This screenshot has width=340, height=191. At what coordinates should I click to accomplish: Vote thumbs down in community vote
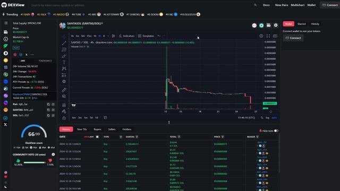pyautogui.click(x=50, y=160)
